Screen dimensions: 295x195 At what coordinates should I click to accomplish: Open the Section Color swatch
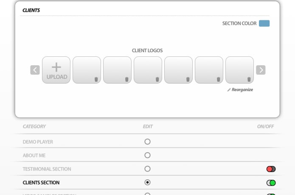(x=264, y=23)
